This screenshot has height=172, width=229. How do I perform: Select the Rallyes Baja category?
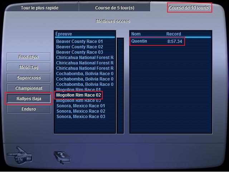29,99
